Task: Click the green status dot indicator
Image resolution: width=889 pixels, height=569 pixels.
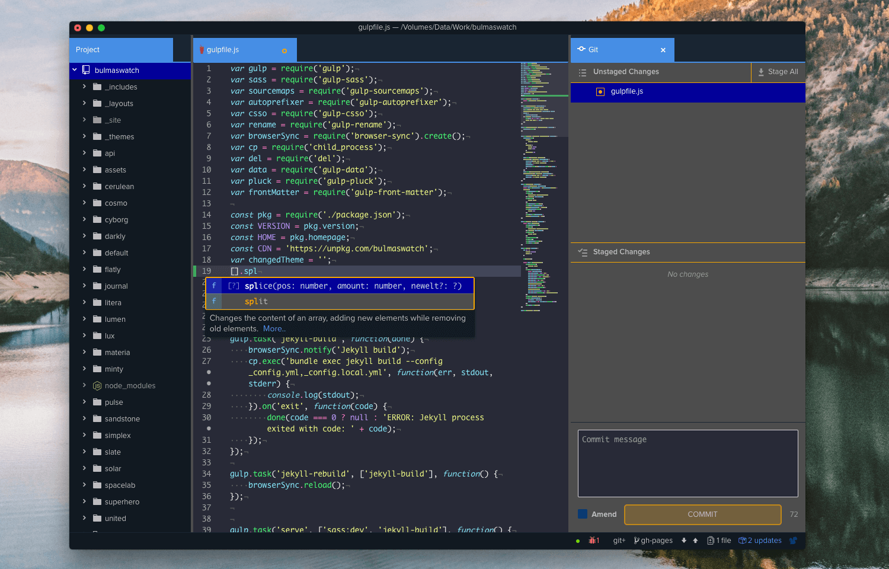Action: click(x=578, y=541)
